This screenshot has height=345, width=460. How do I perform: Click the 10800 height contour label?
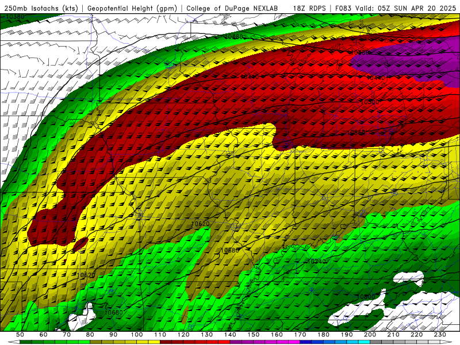pyautogui.click(x=366, y=297)
